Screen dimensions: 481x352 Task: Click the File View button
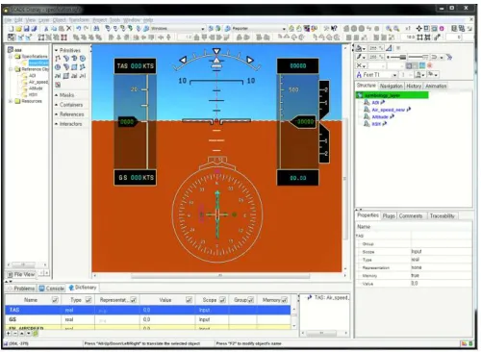coord(21,274)
